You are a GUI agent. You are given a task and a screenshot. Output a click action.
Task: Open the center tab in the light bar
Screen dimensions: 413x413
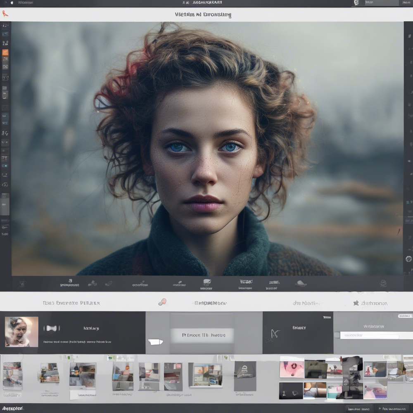tap(210, 303)
